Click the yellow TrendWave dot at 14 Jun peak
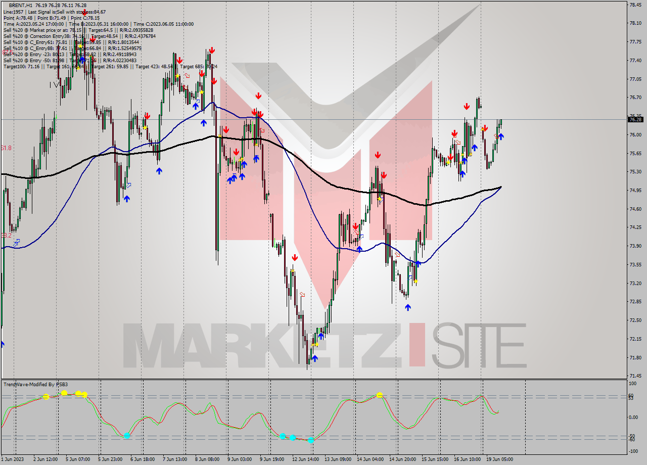Image resolution: width=647 pixels, height=465 pixels. point(380,395)
